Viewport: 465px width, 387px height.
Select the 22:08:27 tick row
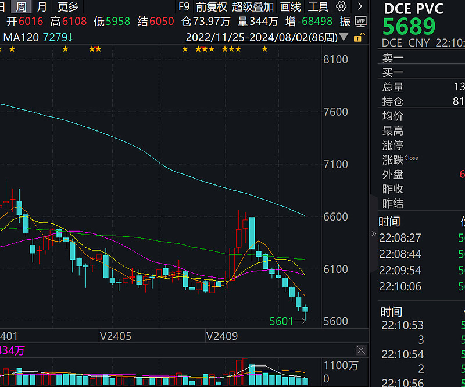pos(421,237)
